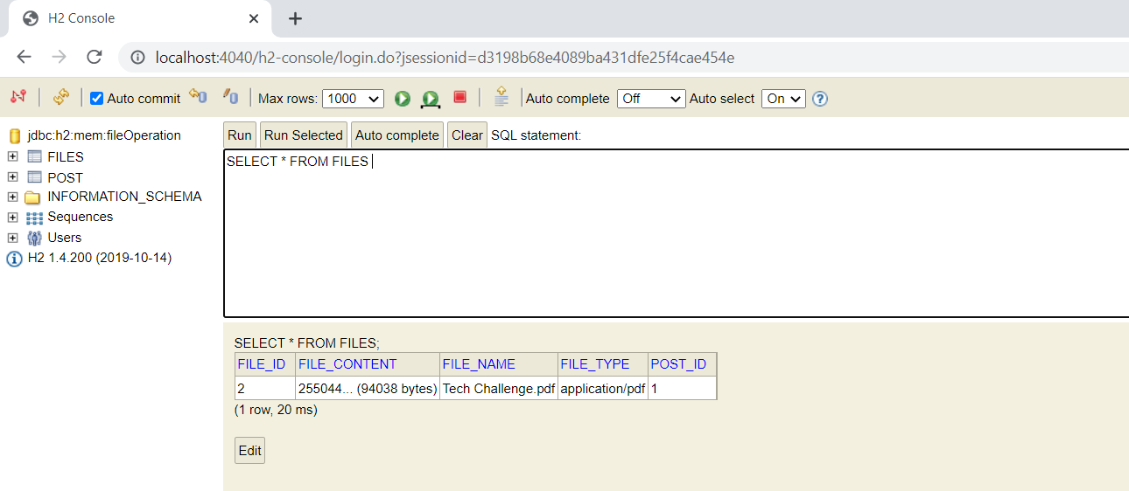Select the POST table in tree
The width and height of the screenshot is (1129, 491).
click(x=66, y=177)
